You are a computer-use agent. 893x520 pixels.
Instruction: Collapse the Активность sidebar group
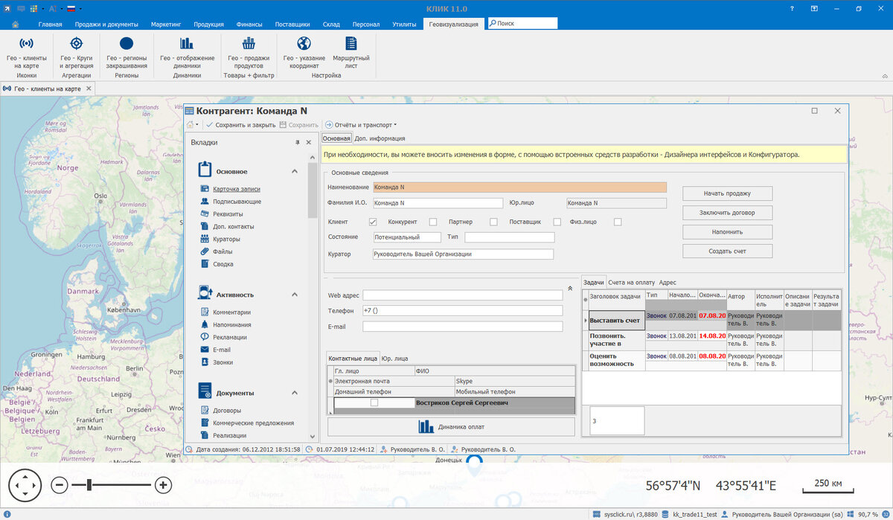click(x=295, y=295)
